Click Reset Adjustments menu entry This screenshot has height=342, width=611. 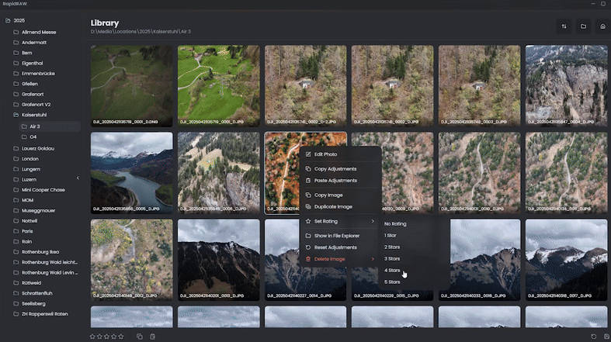(x=335, y=247)
